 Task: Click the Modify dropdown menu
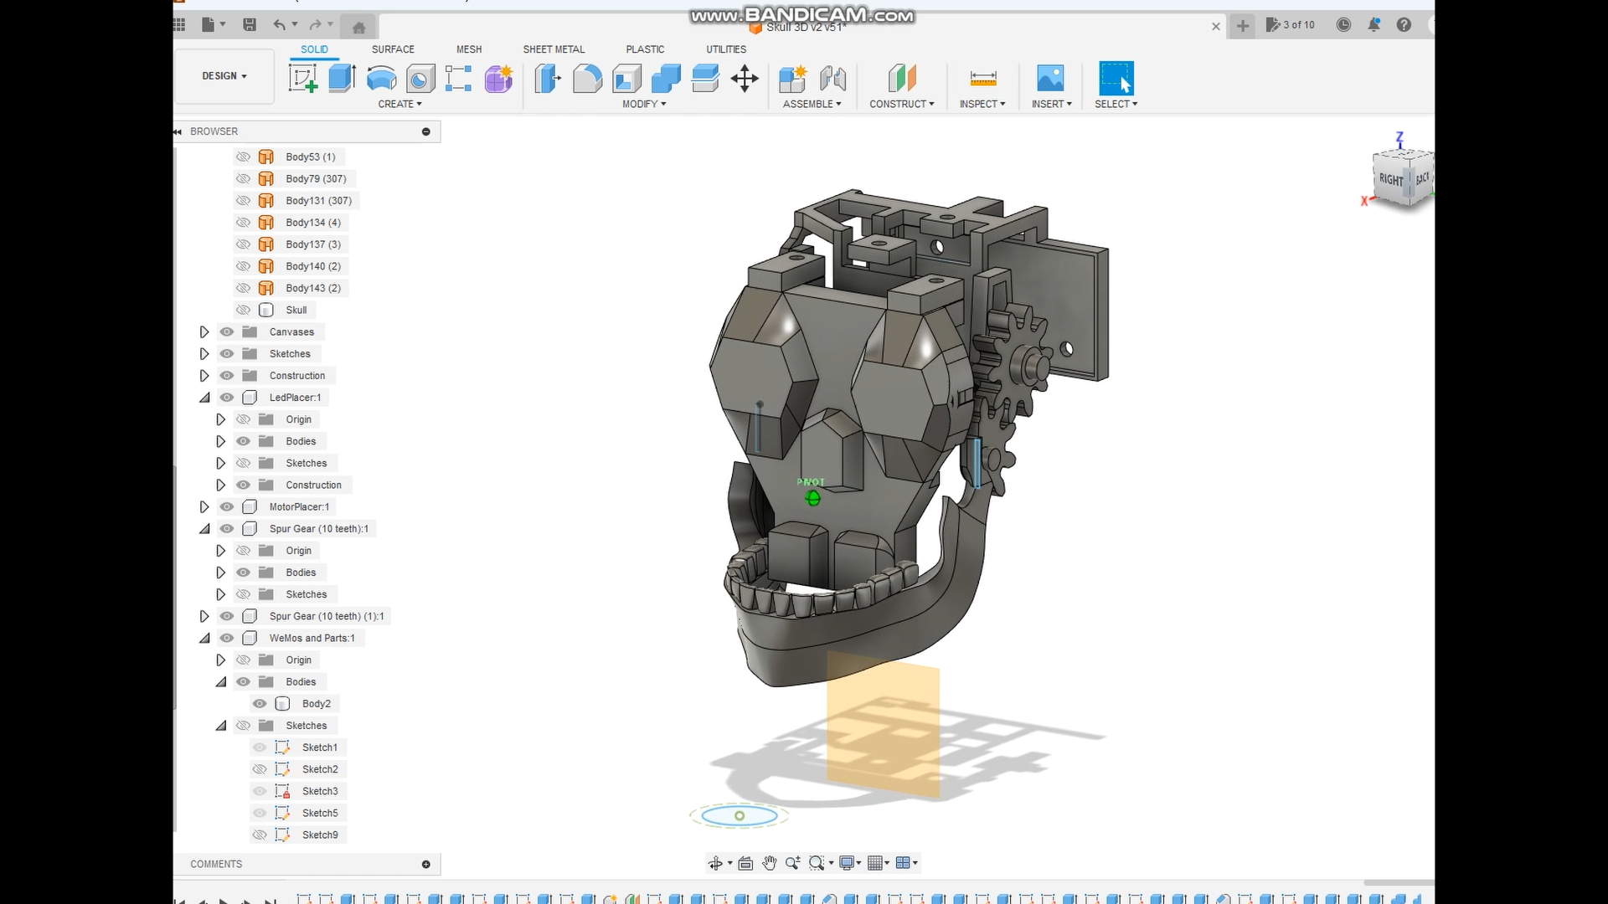click(x=644, y=103)
